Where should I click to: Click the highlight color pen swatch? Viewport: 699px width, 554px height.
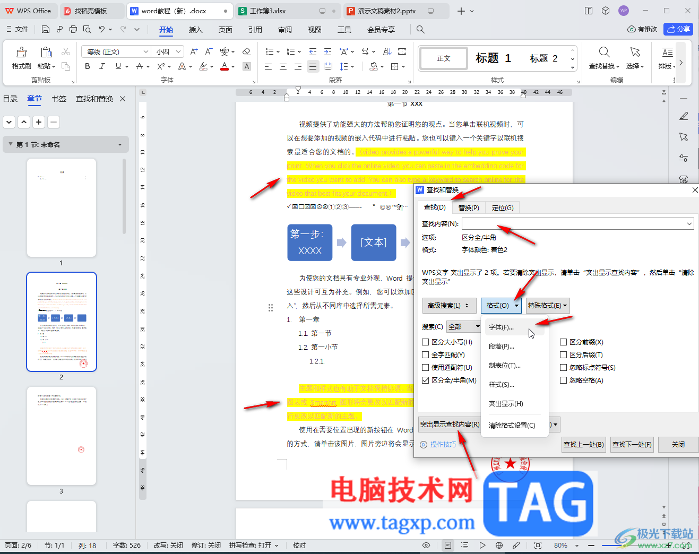pos(203,66)
